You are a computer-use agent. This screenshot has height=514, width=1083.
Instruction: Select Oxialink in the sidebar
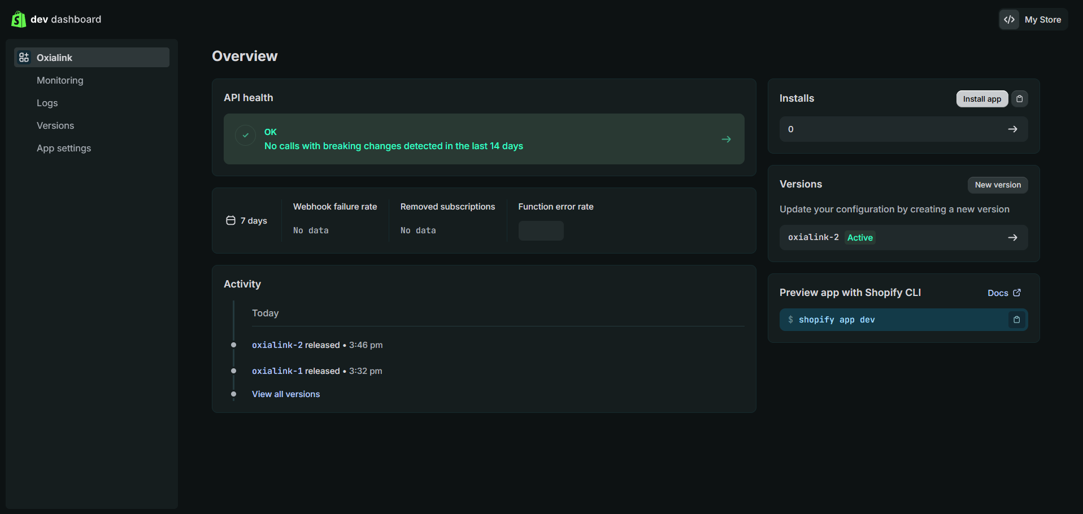pyautogui.click(x=92, y=58)
